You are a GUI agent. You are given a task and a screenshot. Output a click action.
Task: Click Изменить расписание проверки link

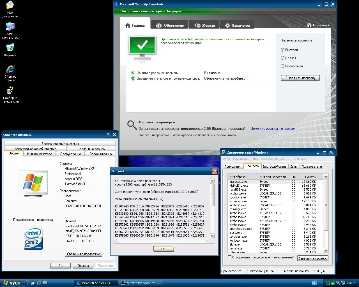click(274, 129)
